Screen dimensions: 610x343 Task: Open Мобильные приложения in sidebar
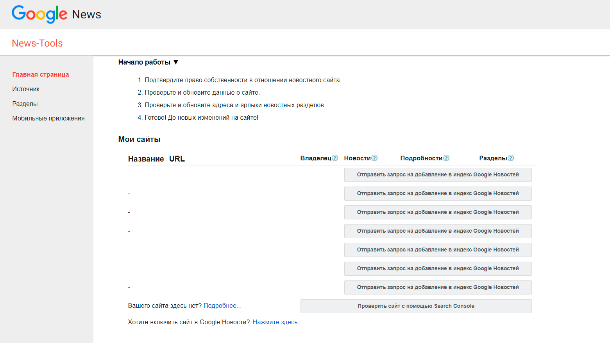coord(48,119)
